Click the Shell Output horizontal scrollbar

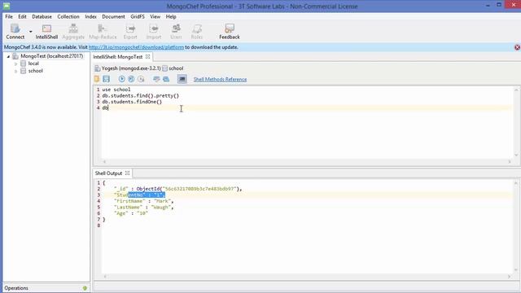point(307,277)
